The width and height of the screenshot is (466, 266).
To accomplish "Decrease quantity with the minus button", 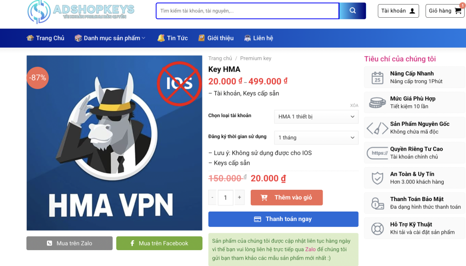I will click(x=213, y=197).
